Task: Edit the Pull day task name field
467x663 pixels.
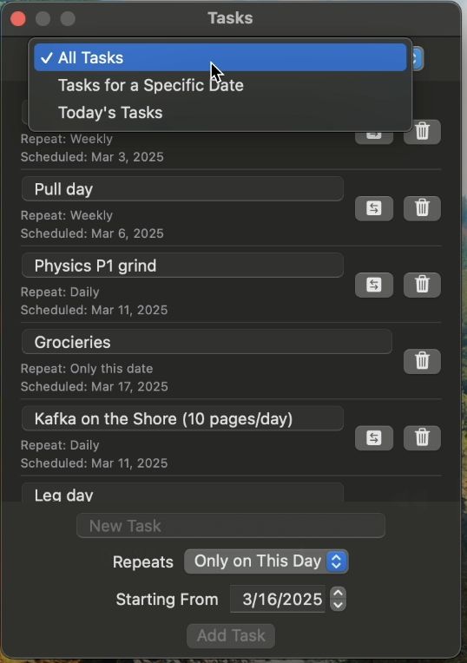Action: [182, 189]
